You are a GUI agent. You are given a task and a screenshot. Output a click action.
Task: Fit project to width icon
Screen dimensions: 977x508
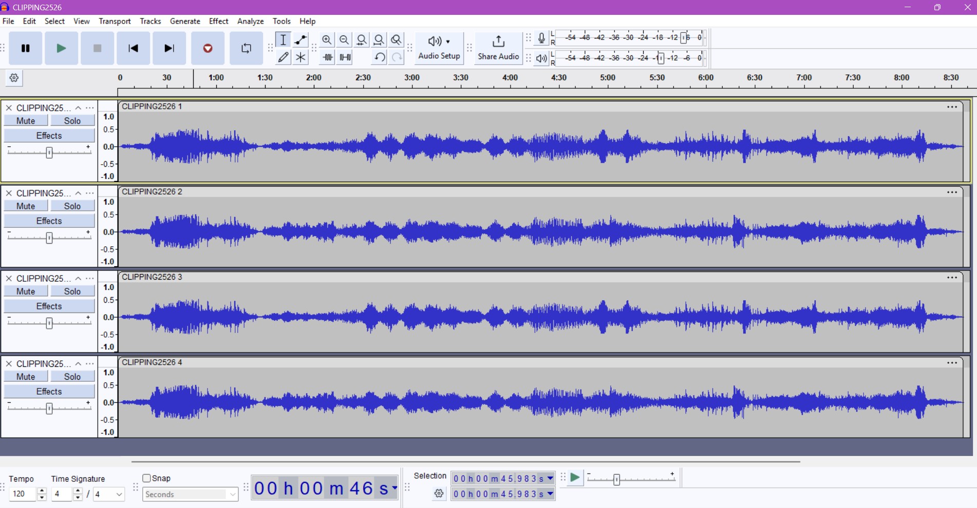379,40
